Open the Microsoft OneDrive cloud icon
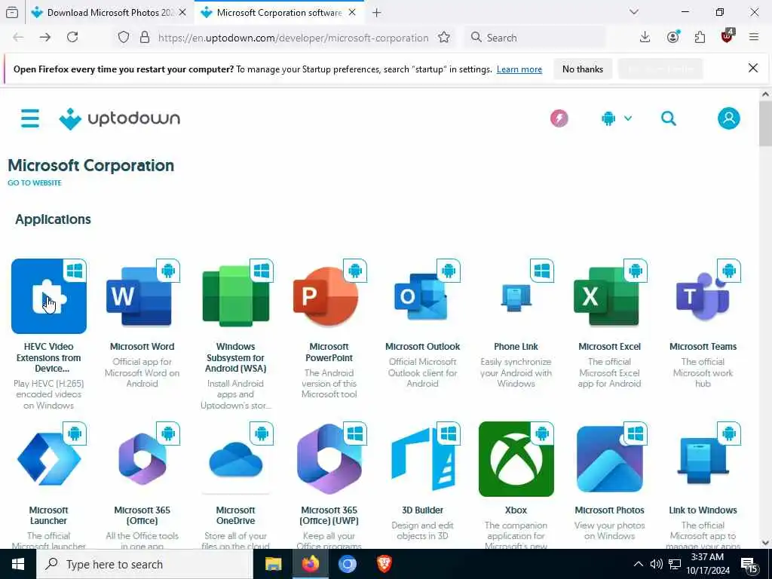Screen dimensions: 772x579 [x=236, y=459]
